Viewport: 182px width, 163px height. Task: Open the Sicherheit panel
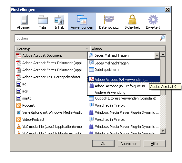coord(132,22)
